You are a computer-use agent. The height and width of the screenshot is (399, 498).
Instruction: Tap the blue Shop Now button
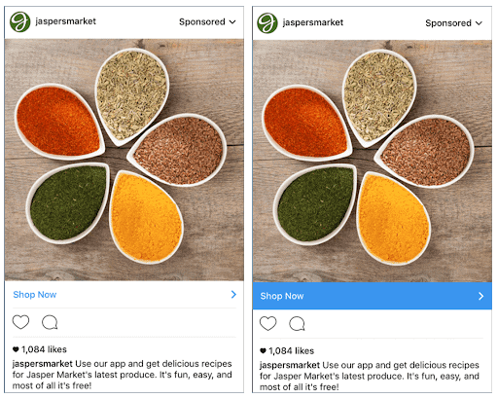point(373,296)
